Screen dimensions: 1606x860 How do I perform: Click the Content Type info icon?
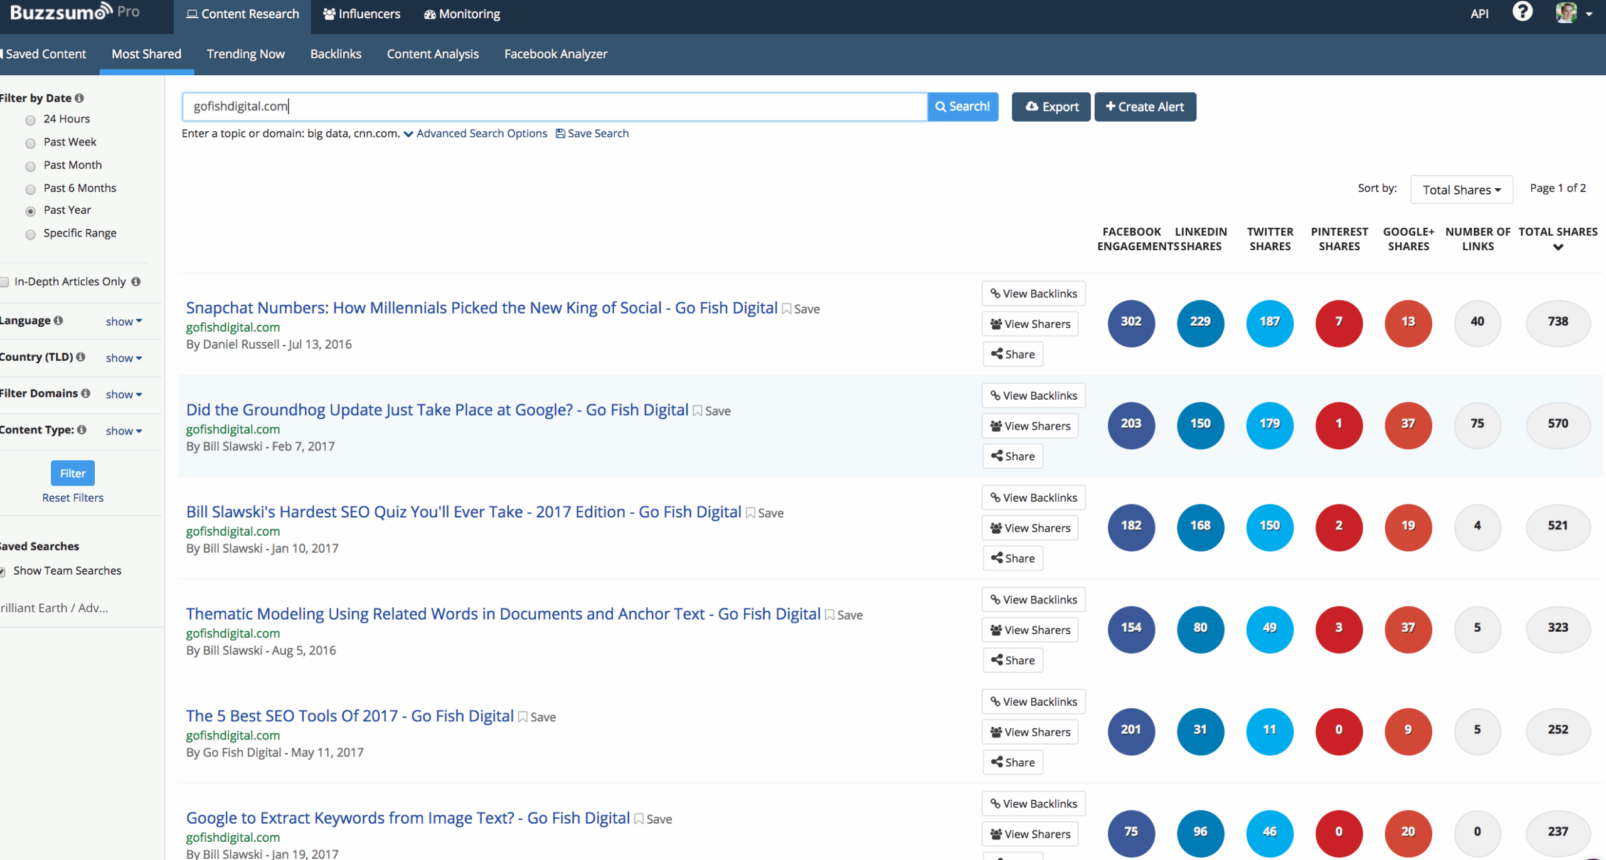coord(82,430)
